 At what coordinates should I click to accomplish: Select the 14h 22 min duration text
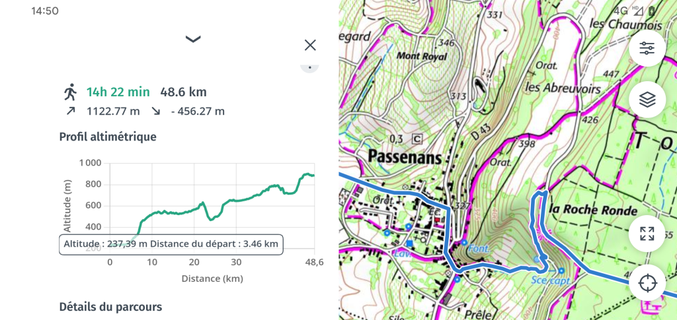tap(118, 92)
